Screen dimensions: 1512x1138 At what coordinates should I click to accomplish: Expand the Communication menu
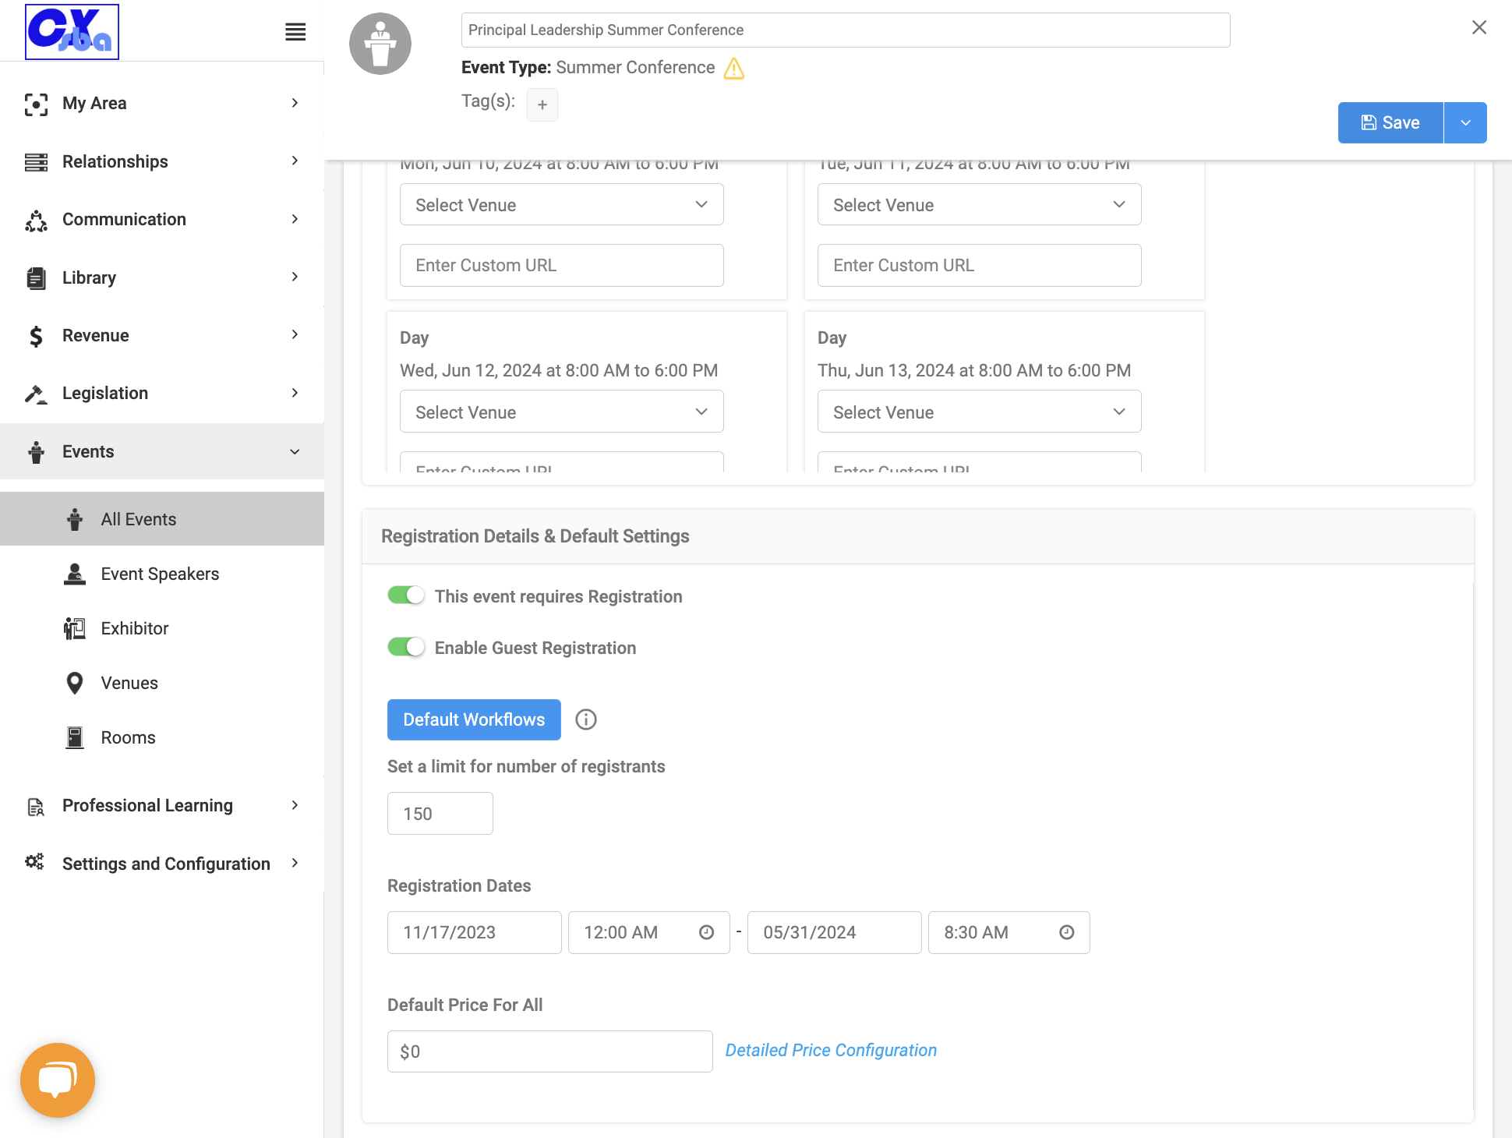point(162,219)
